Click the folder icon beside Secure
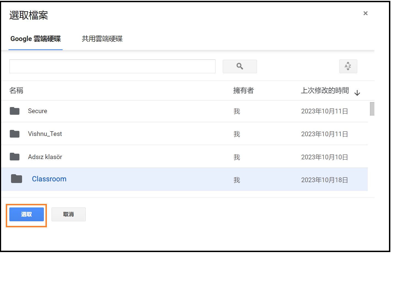 (15, 111)
